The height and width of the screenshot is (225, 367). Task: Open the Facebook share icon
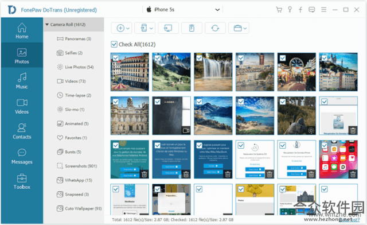(300, 10)
